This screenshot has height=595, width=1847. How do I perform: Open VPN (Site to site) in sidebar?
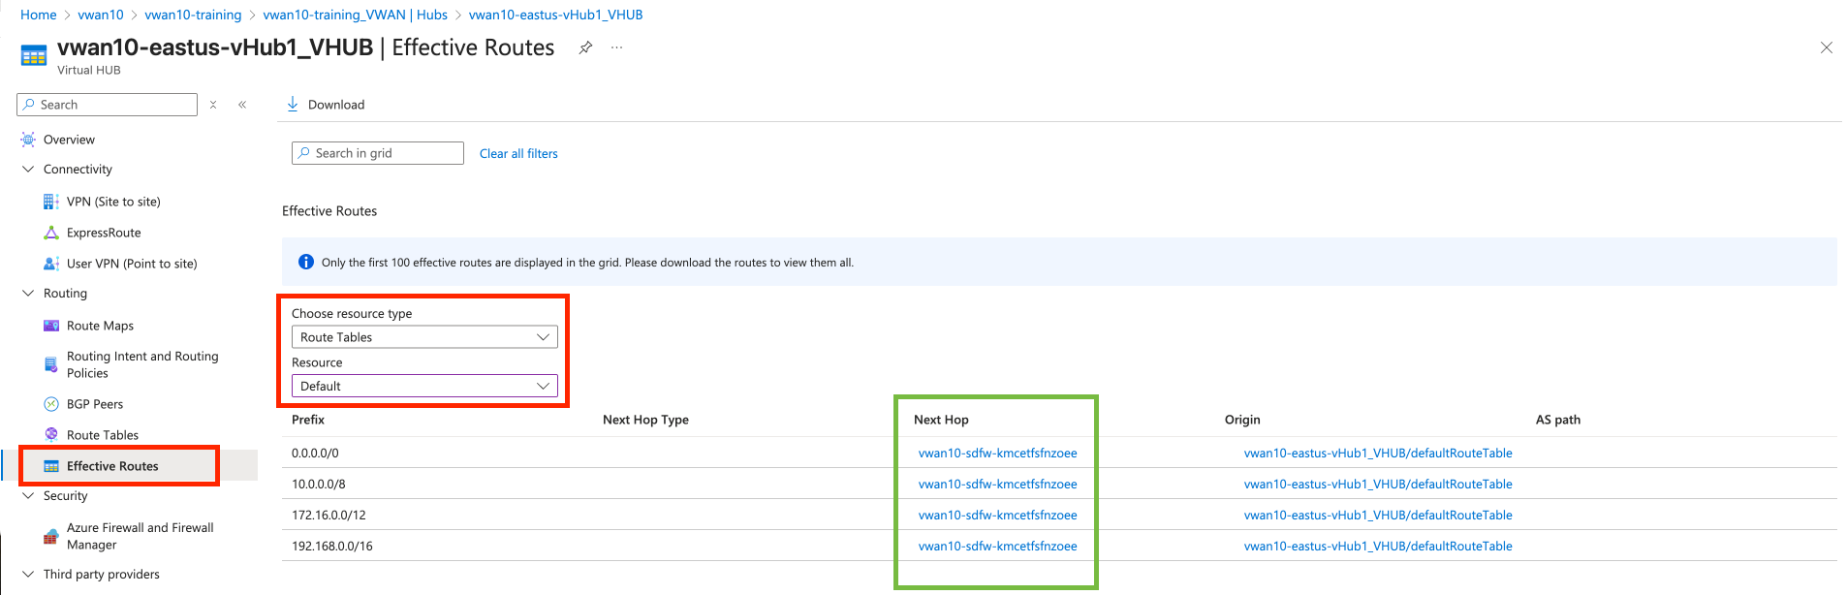pos(112,202)
